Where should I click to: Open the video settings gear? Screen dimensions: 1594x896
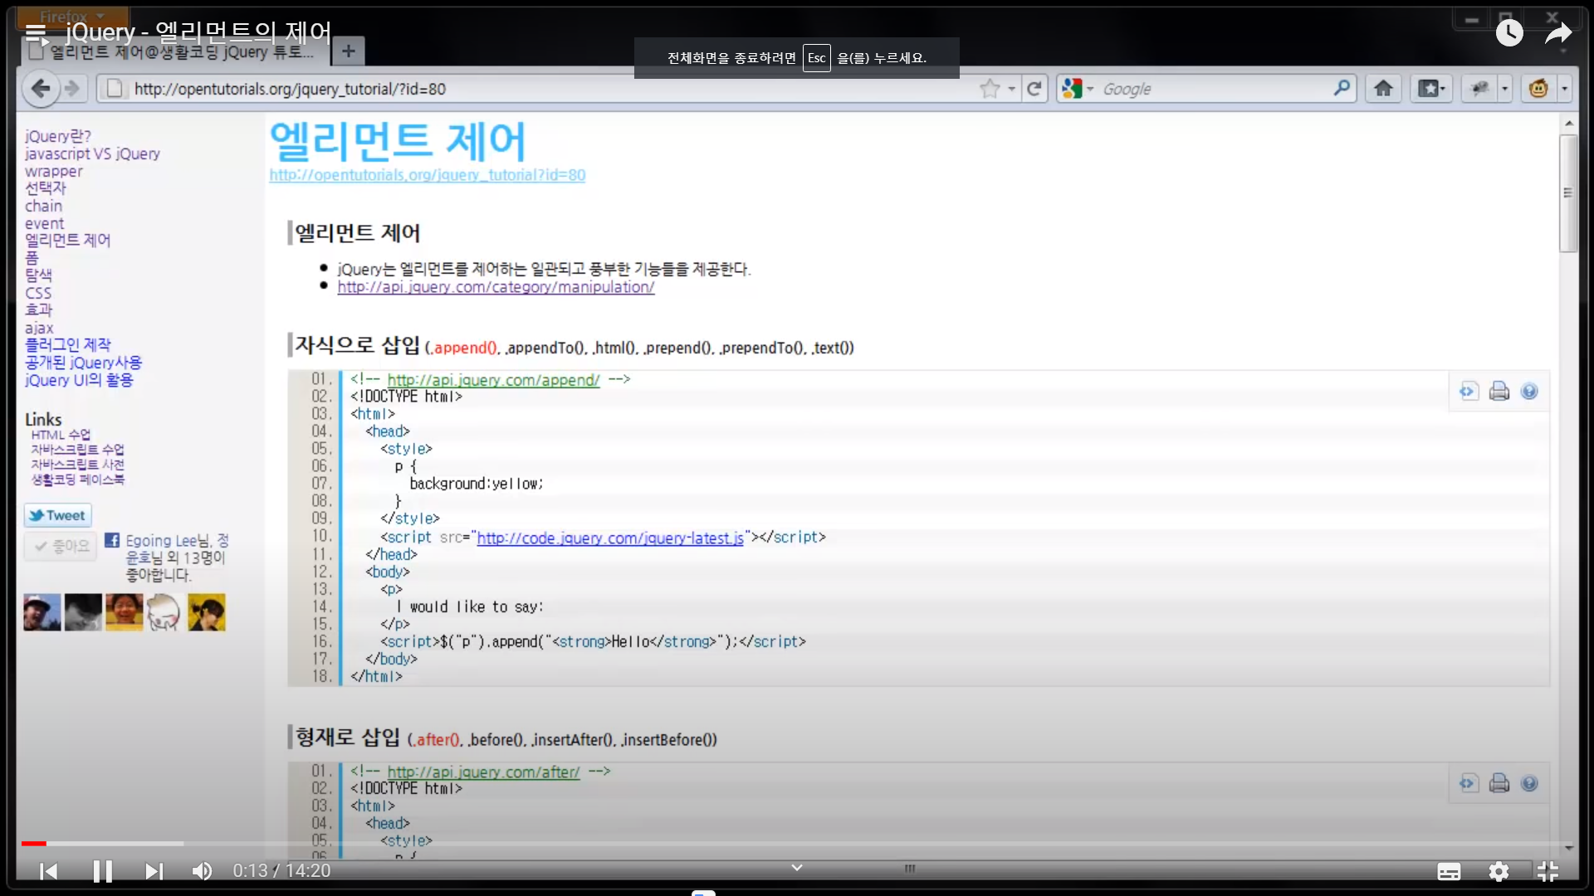1499,871
